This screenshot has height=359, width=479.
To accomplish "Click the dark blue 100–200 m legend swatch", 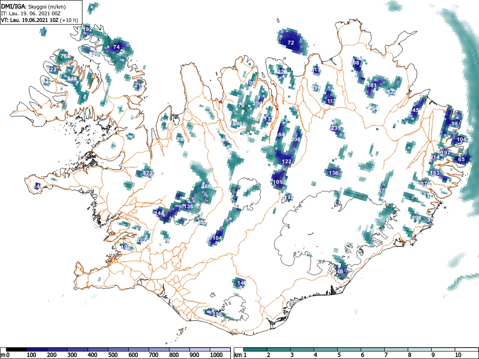I will (37, 349).
